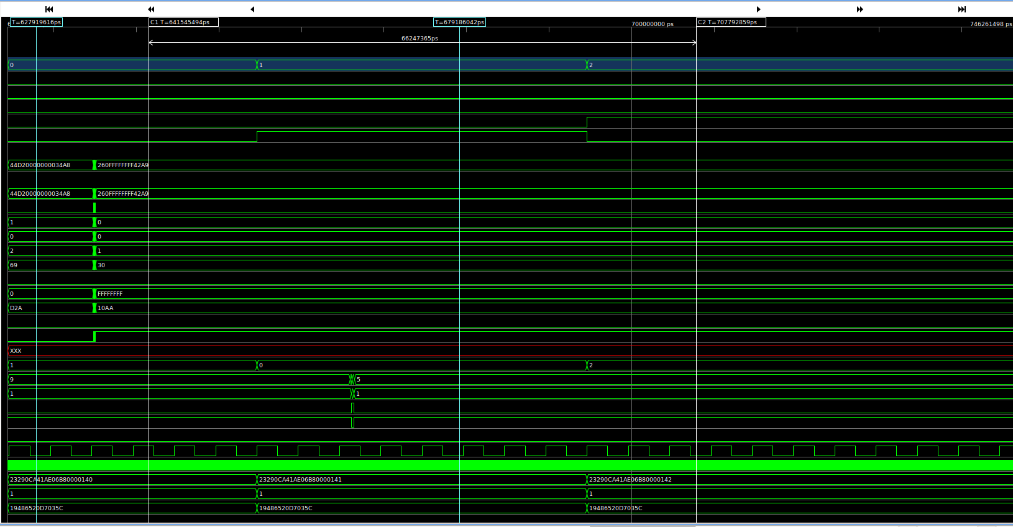Click the double-right fast-forward arrow icon
Viewport: 1013px width, 527px height.
pos(860,9)
